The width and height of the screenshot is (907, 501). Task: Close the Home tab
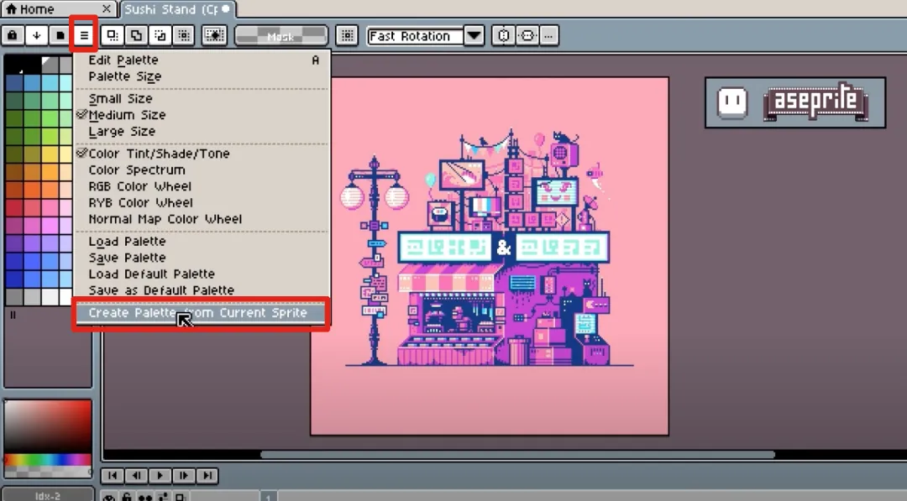point(107,8)
